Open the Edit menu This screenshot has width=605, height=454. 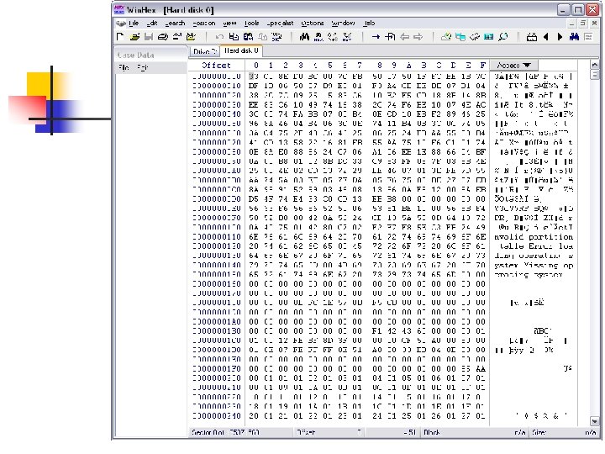coord(151,24)
